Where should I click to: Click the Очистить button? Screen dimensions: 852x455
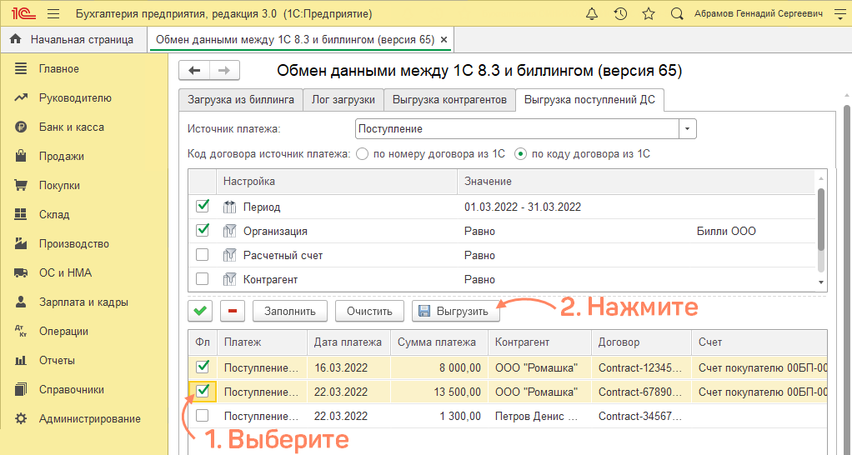coord(369,311)
